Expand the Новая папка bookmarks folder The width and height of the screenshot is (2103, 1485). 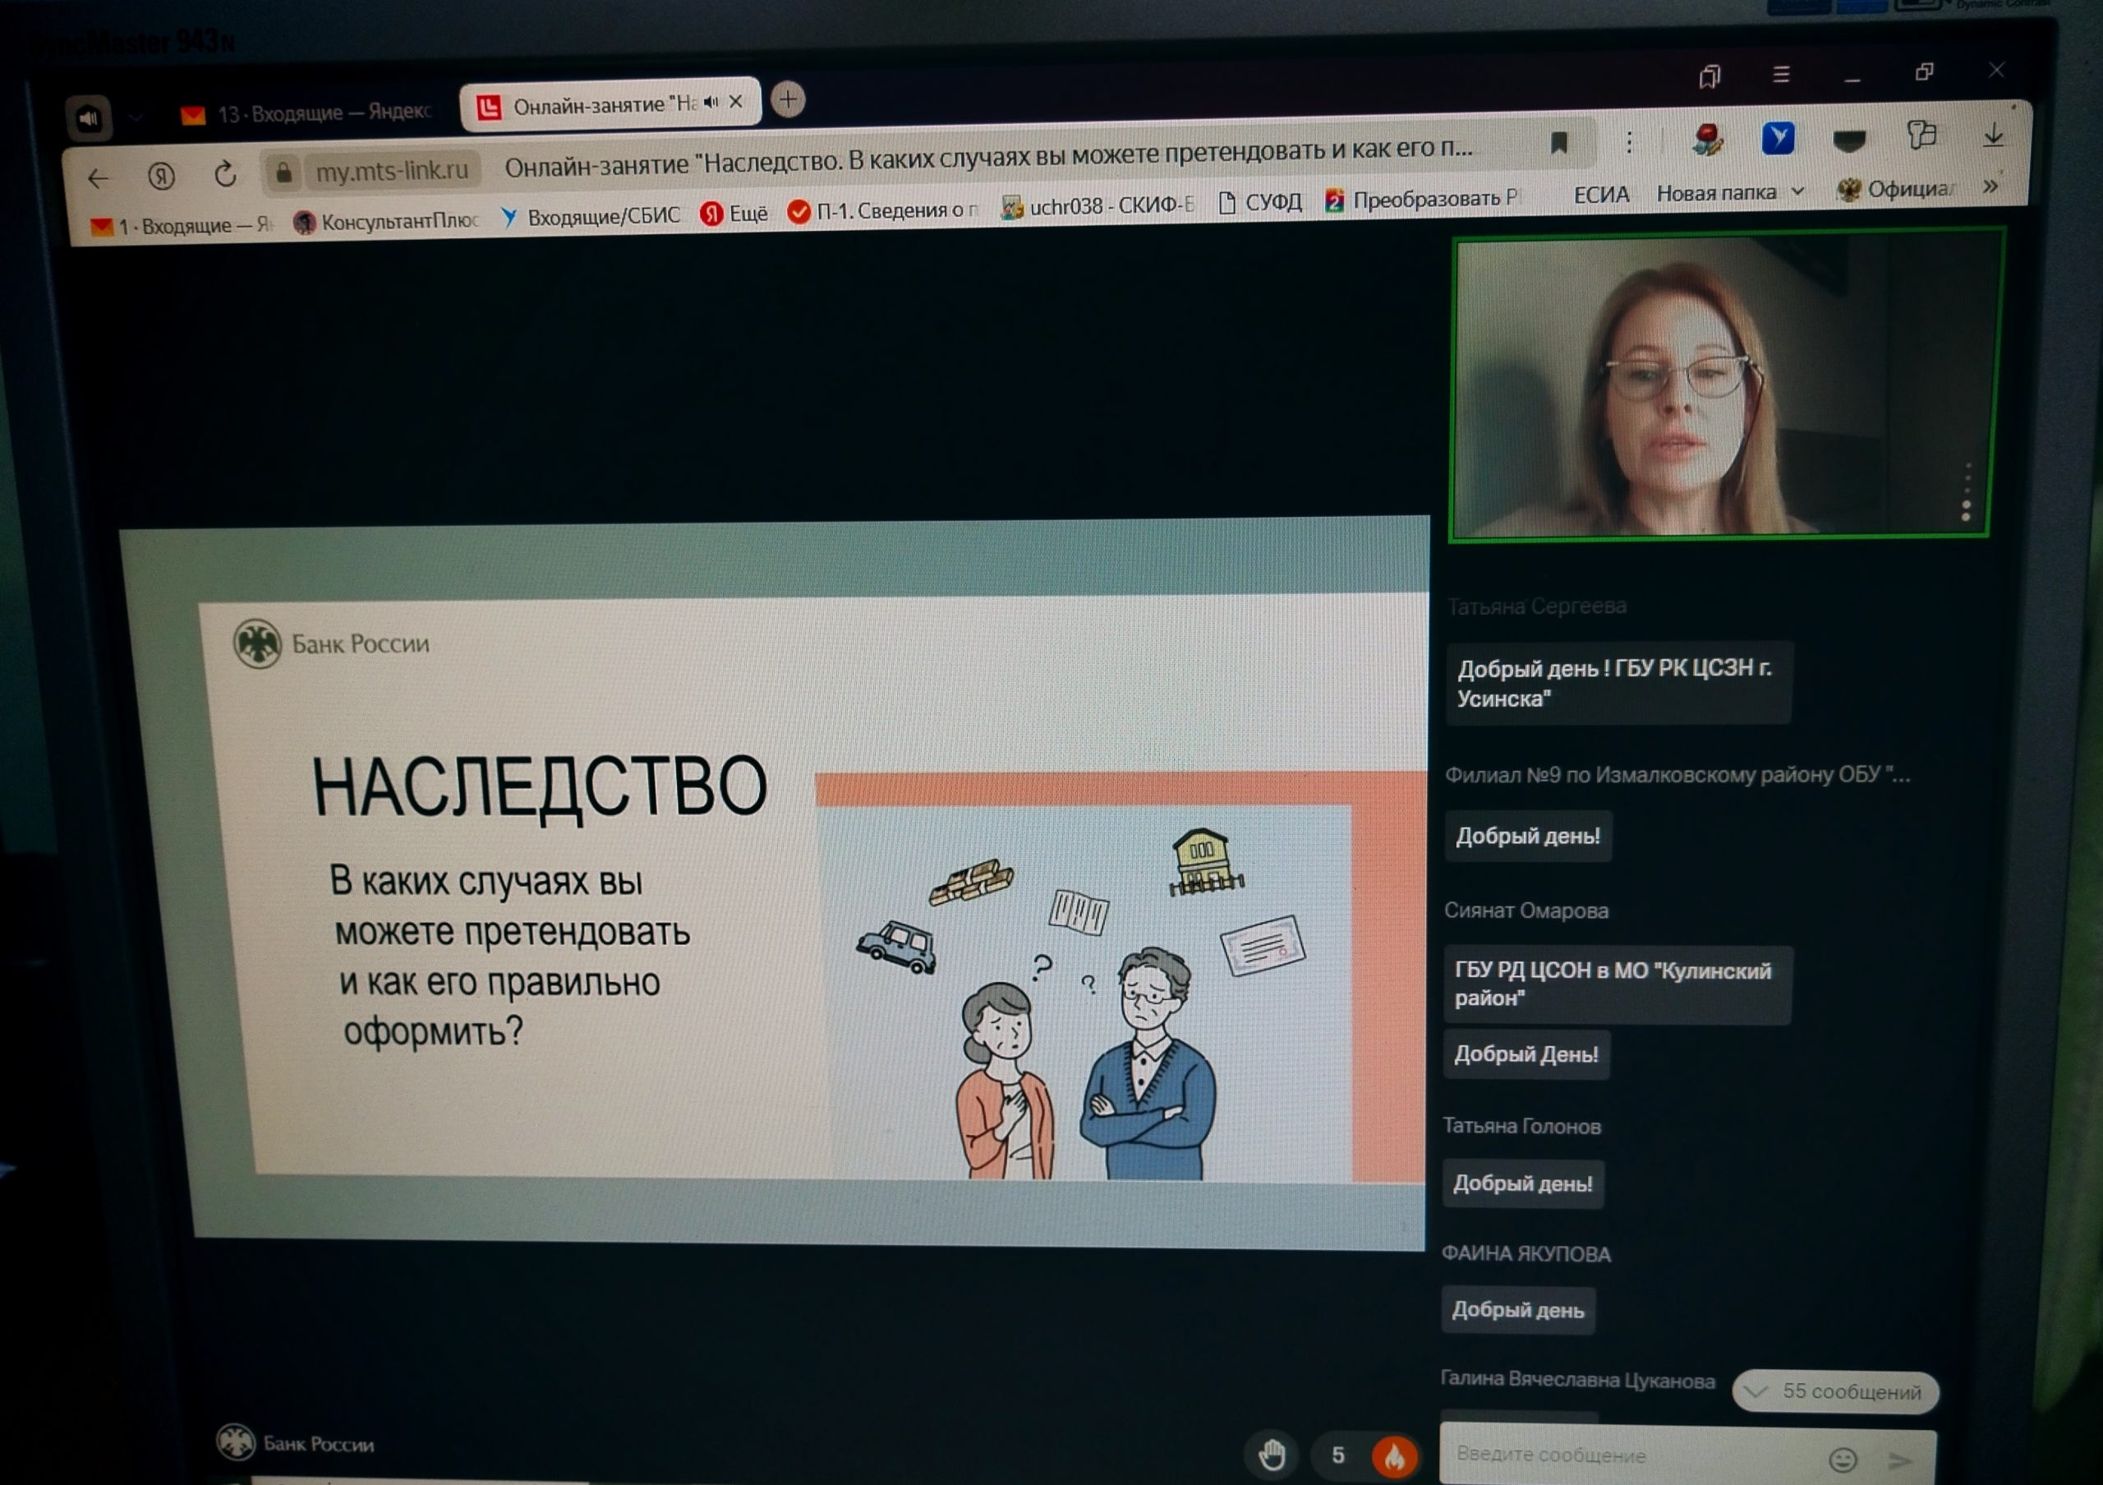pyautogui.click(x=1731, y=192)
